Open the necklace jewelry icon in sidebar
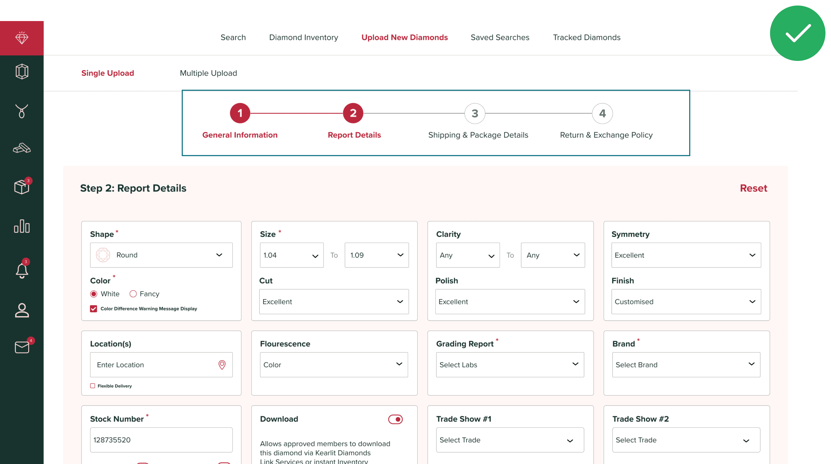This screenshot has width=831, height=464. pyautogui.click(x=22, y=111)
